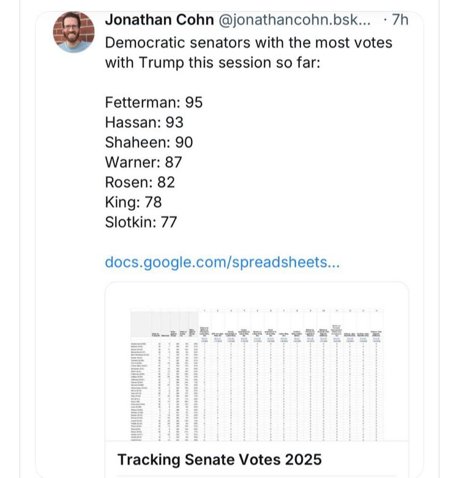Click the with Trump this session text
The height and width of the screenshot is (478, 459).
(213, 63)
